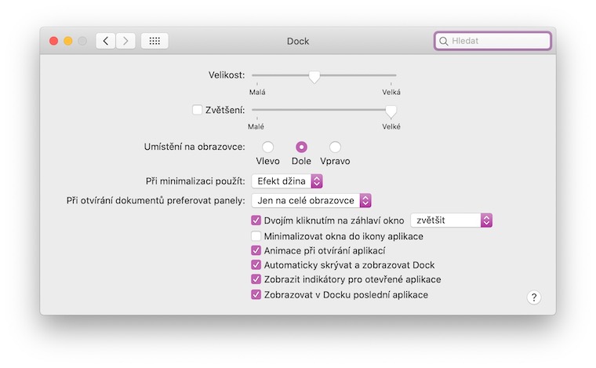
Task: Uncheck Zobrazit indikátory pro otevřené aplikace
Action: tap(256, 279)
